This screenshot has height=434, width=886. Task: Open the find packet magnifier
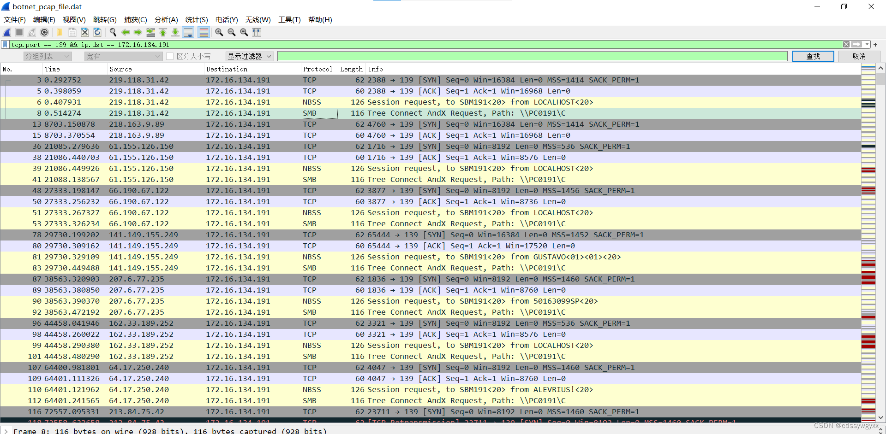coord(113,32)
